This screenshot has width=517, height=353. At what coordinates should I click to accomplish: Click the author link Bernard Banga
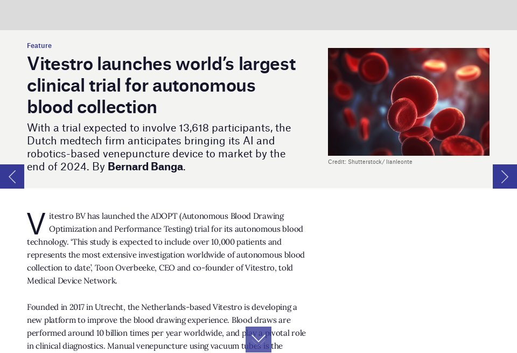pyautogui.click(x=145, y=167)
